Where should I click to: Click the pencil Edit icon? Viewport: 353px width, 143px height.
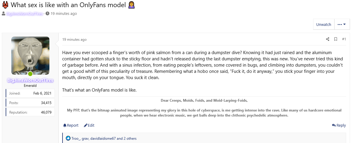tap(86, 125)
